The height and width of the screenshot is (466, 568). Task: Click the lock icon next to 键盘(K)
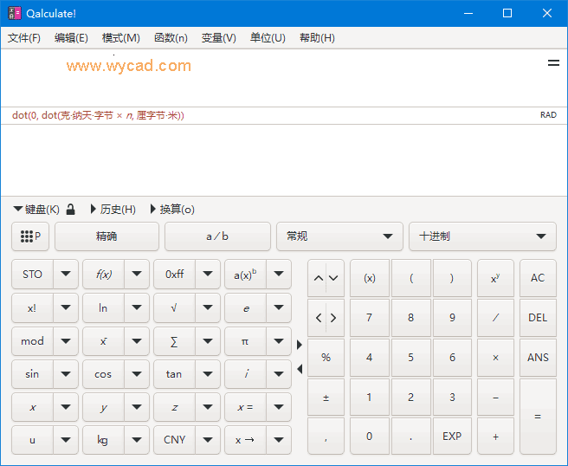pos(71,209)
